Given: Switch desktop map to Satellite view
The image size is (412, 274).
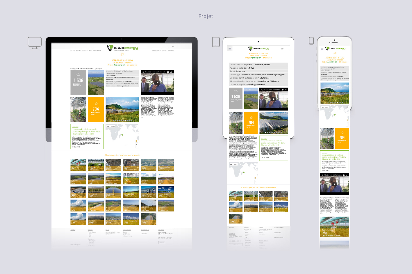Looking at the screenshot, I should 113,126.
